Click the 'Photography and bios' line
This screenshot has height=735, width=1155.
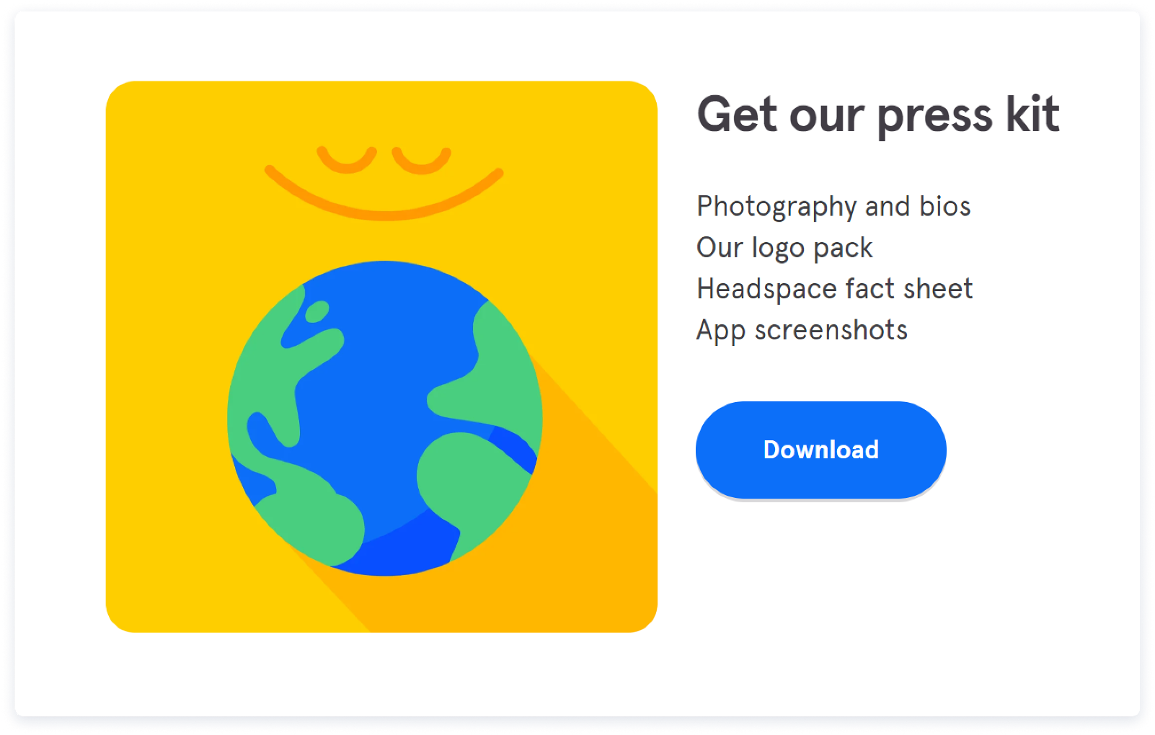(833, 207)
